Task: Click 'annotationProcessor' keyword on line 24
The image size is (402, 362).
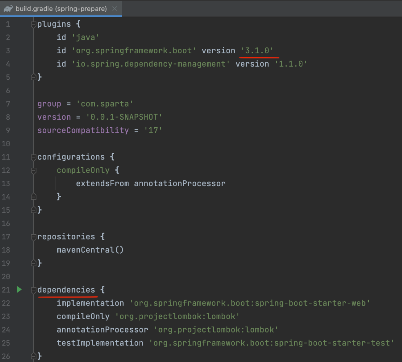Action: (x=102, y=330)
